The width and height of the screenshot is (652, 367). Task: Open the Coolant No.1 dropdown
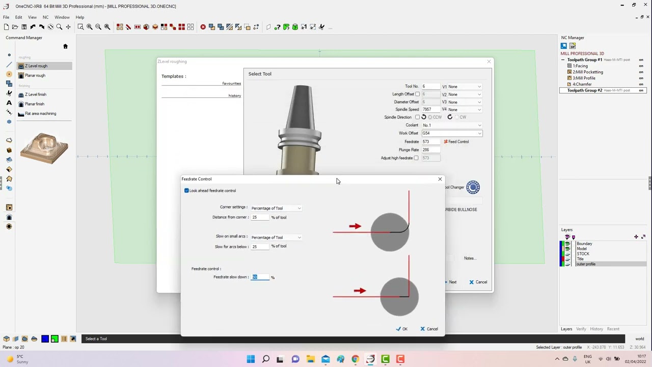pos(451,125)
